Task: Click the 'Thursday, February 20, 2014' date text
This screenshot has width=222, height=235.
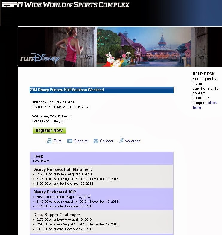Action: [53, 102]
